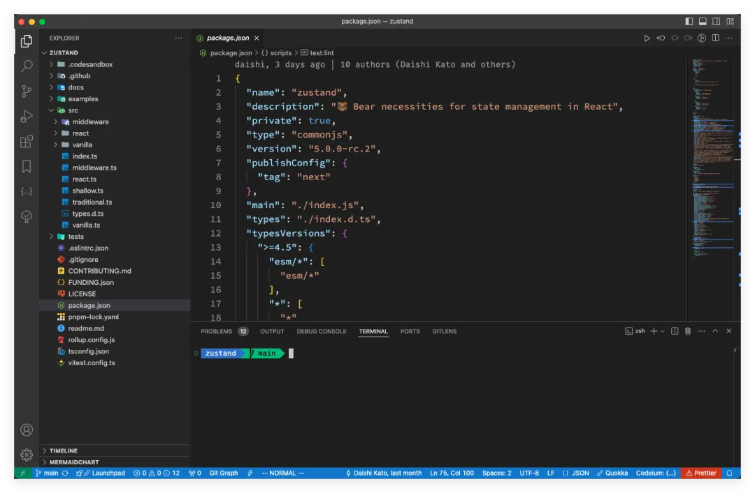755x493 pixels.
Task: Synchronize changes icon in status bar
Action: click(x=65, y=473)
